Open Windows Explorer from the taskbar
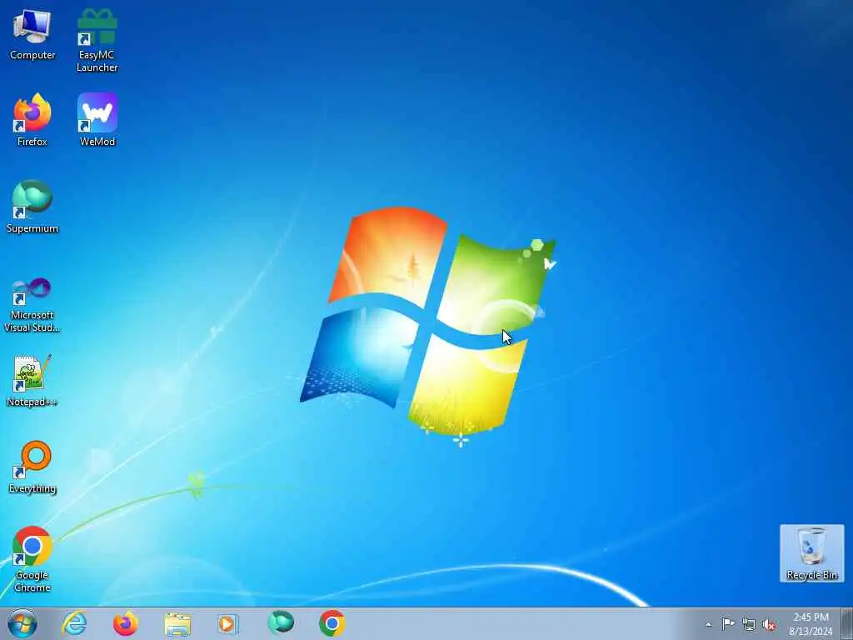 pos(177,623)
